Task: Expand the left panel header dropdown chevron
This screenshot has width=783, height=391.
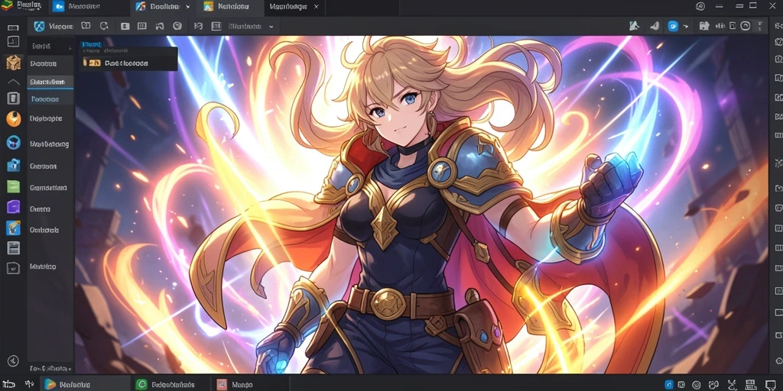Action: click(x=70, y=47)
